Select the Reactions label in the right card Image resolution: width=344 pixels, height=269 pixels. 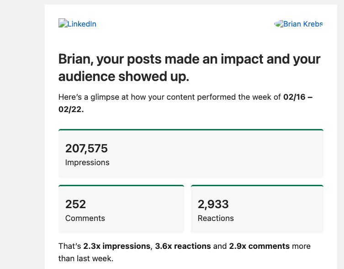pos(216,218)
